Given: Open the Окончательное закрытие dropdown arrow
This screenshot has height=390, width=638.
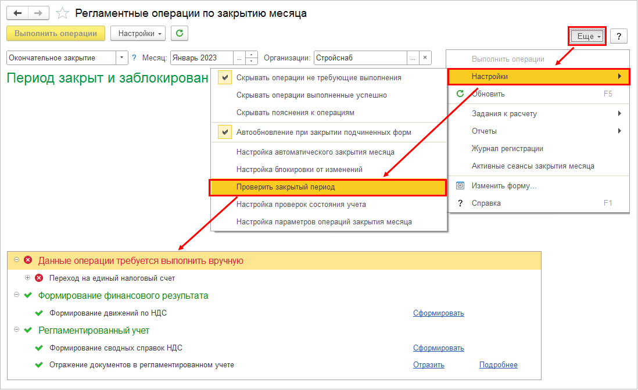Looking at the screenshot, I should [x=121, y=58].
